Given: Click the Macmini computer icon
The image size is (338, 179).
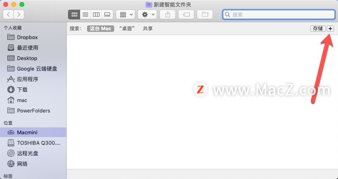Looking at the screenshot, I should pyautogui.click(x=11, y=132).
